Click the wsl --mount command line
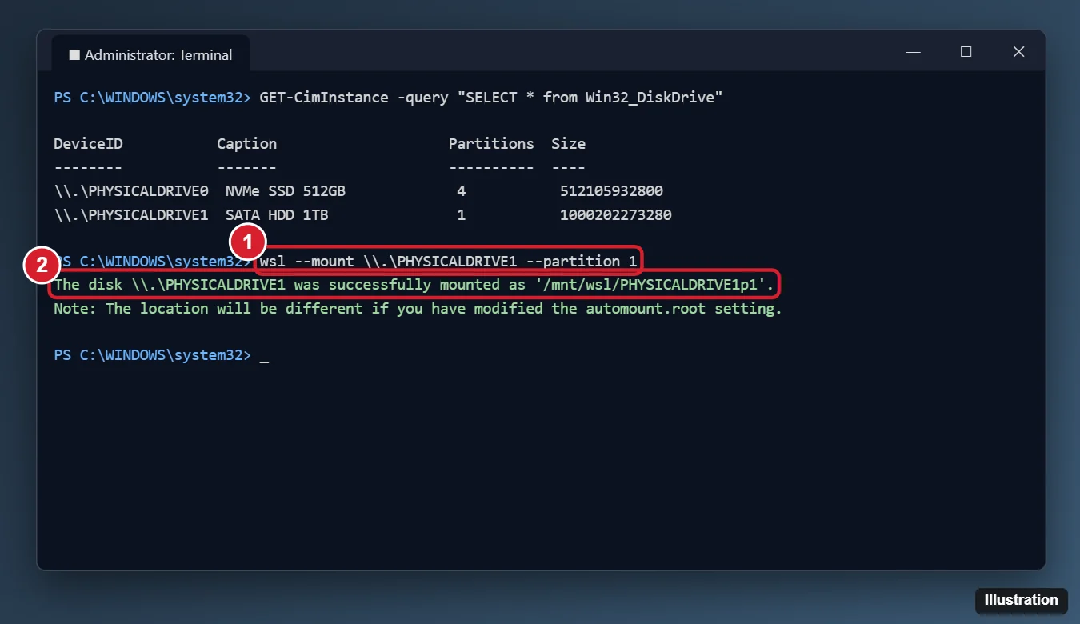Viewport: 1080px width, 624px height. click(448, 262)
